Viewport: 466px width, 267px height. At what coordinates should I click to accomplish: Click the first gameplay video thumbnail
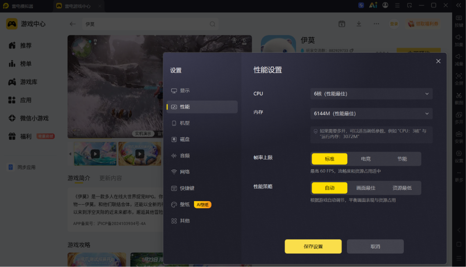pos(95,154)
